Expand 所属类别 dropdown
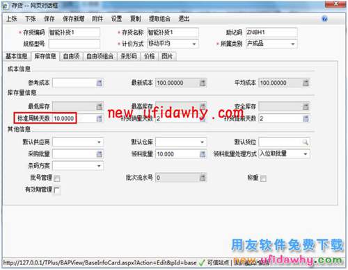The width and height of the screenshot is (348, 270). tap(293, 44)
